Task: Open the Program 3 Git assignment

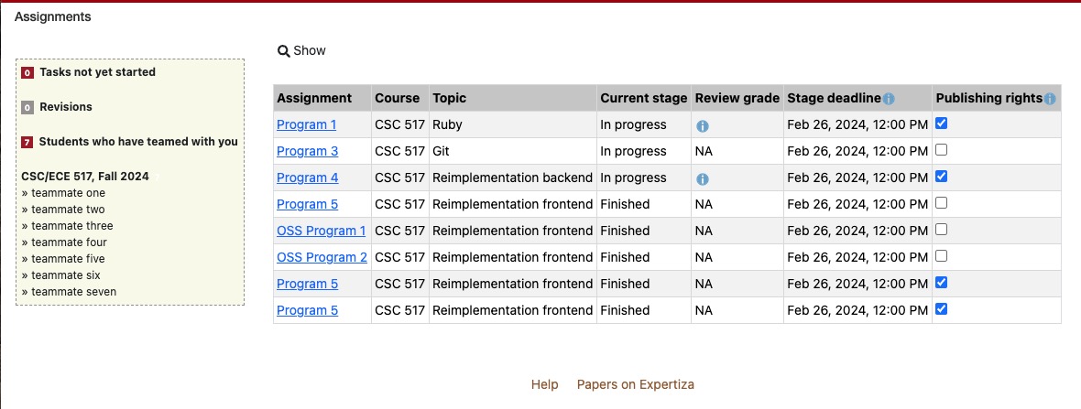Action: coord(307,151)
